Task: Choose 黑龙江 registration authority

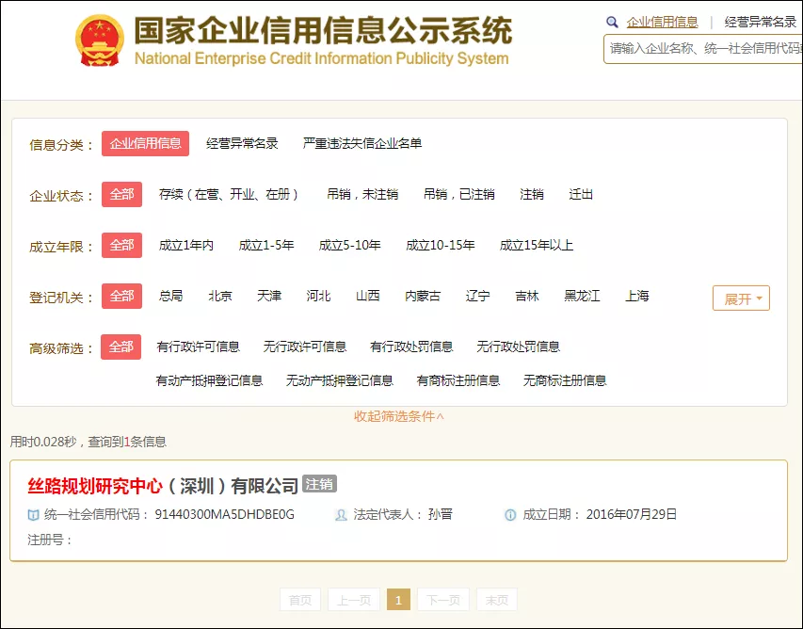Action: (582, 296)
